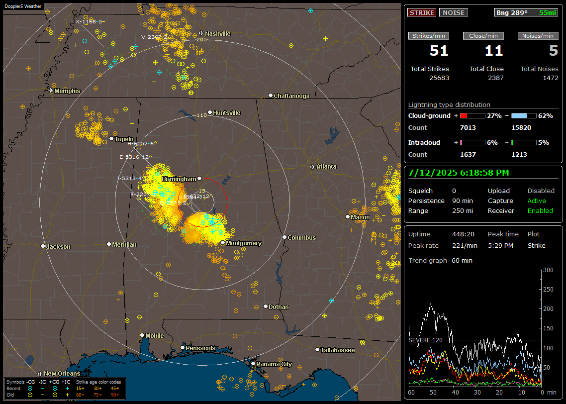Click the Uptime value 448:20
Viewport: 566px width, 404px height.
(x=463, y=234)
